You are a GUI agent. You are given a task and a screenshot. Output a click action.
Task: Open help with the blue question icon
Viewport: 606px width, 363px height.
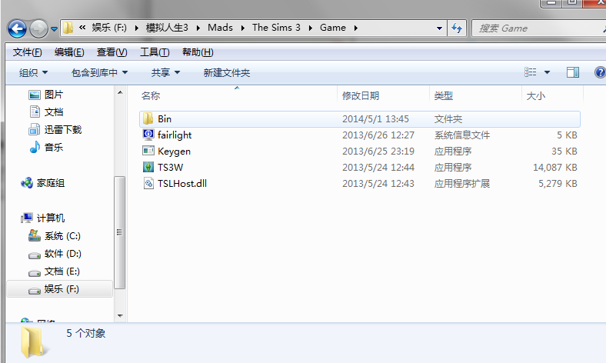point(600,72)
